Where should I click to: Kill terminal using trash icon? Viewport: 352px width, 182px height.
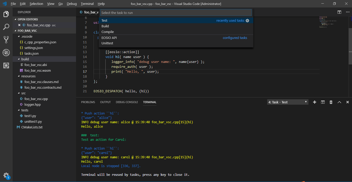click(x=331, y=102)
